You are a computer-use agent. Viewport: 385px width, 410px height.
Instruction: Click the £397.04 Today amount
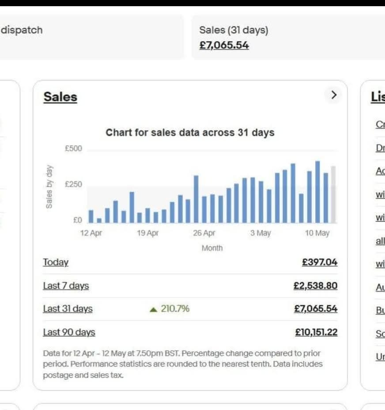pyautogui.click(x=320, y=262)
